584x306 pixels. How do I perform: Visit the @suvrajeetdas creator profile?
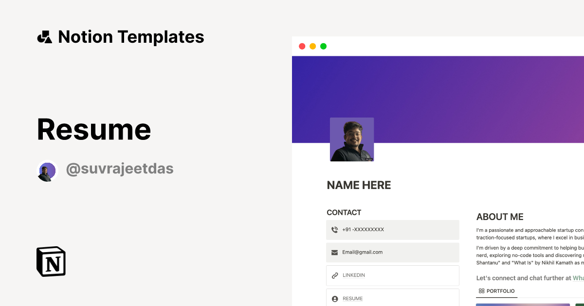click(119, 169)
